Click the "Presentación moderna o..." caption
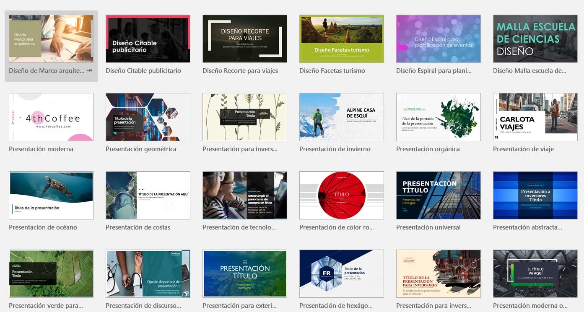The height and width of the screenshot is (312, 584). [530, 306]
